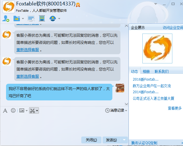Click the send picture icon
Screen dimensions: 183x146
click(x=22, y=110)
